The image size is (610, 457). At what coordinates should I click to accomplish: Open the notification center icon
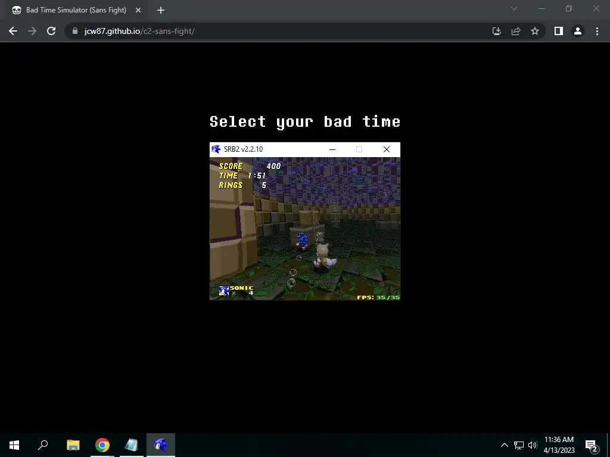[591, 445]
